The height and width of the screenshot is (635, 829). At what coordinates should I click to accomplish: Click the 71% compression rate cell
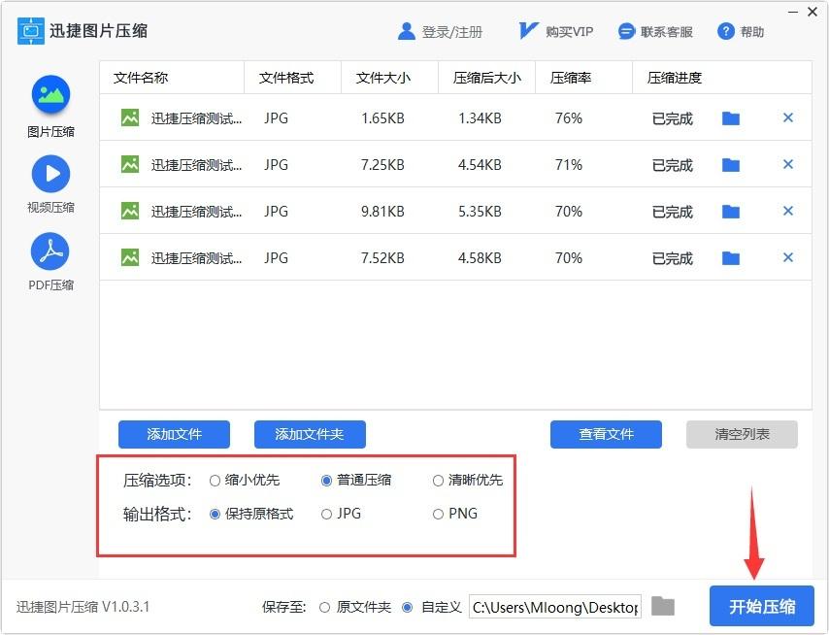pyautogui.click(x=568, y=165)
